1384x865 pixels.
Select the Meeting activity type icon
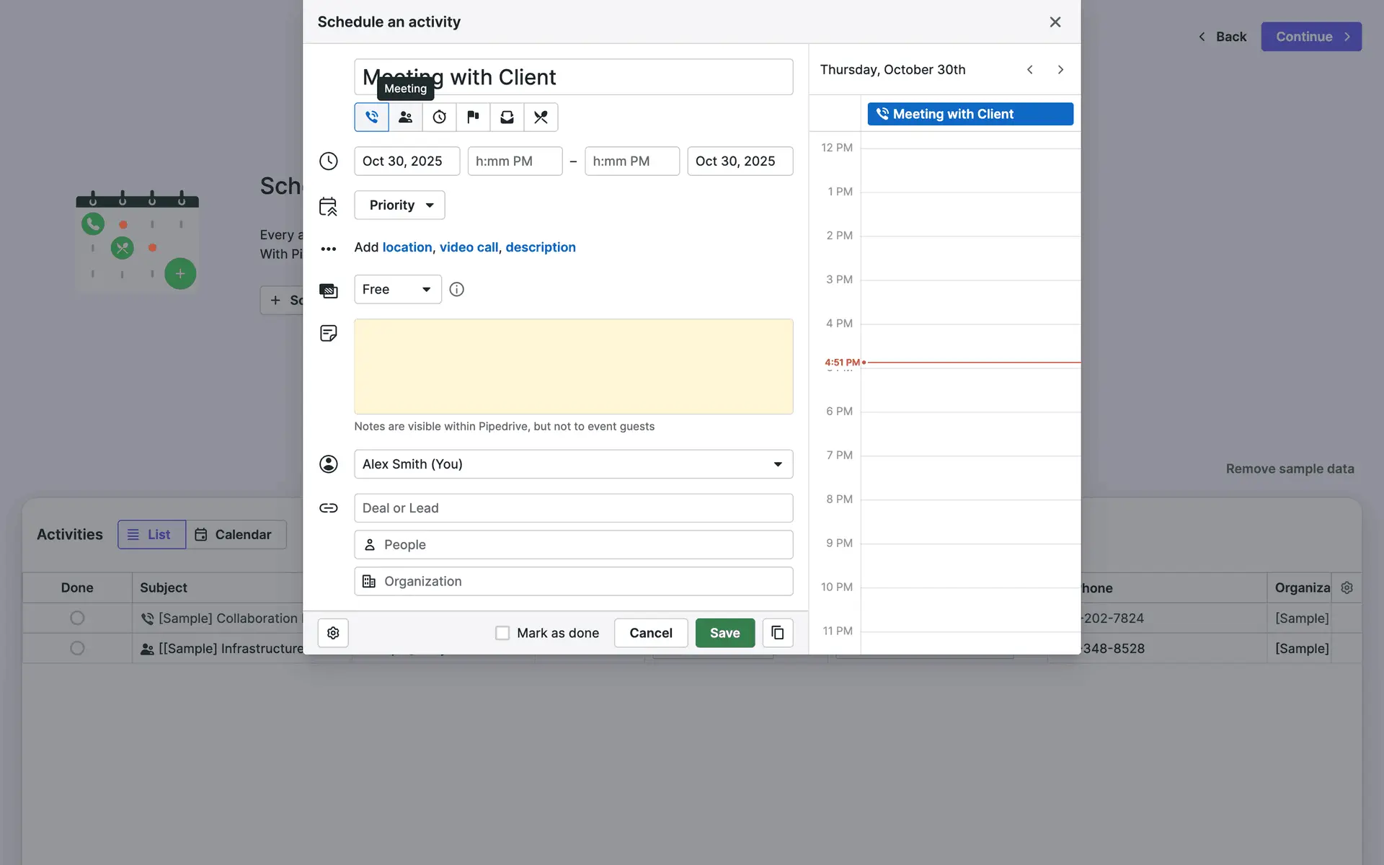click(x=405, y=117)
